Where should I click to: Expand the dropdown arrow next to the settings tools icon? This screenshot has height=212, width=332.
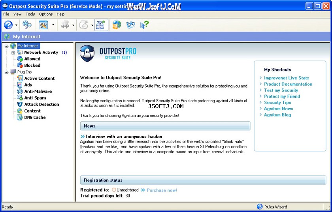53,25
